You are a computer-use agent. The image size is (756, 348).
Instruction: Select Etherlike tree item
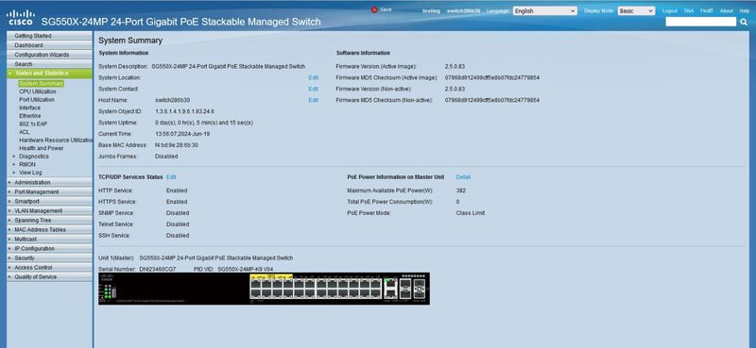[30, 116]
